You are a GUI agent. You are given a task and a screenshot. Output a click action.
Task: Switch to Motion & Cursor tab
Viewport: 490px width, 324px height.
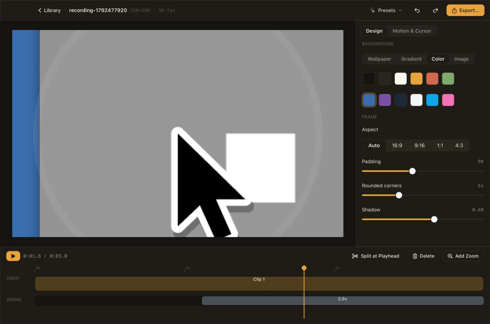[x=412, y=31]
